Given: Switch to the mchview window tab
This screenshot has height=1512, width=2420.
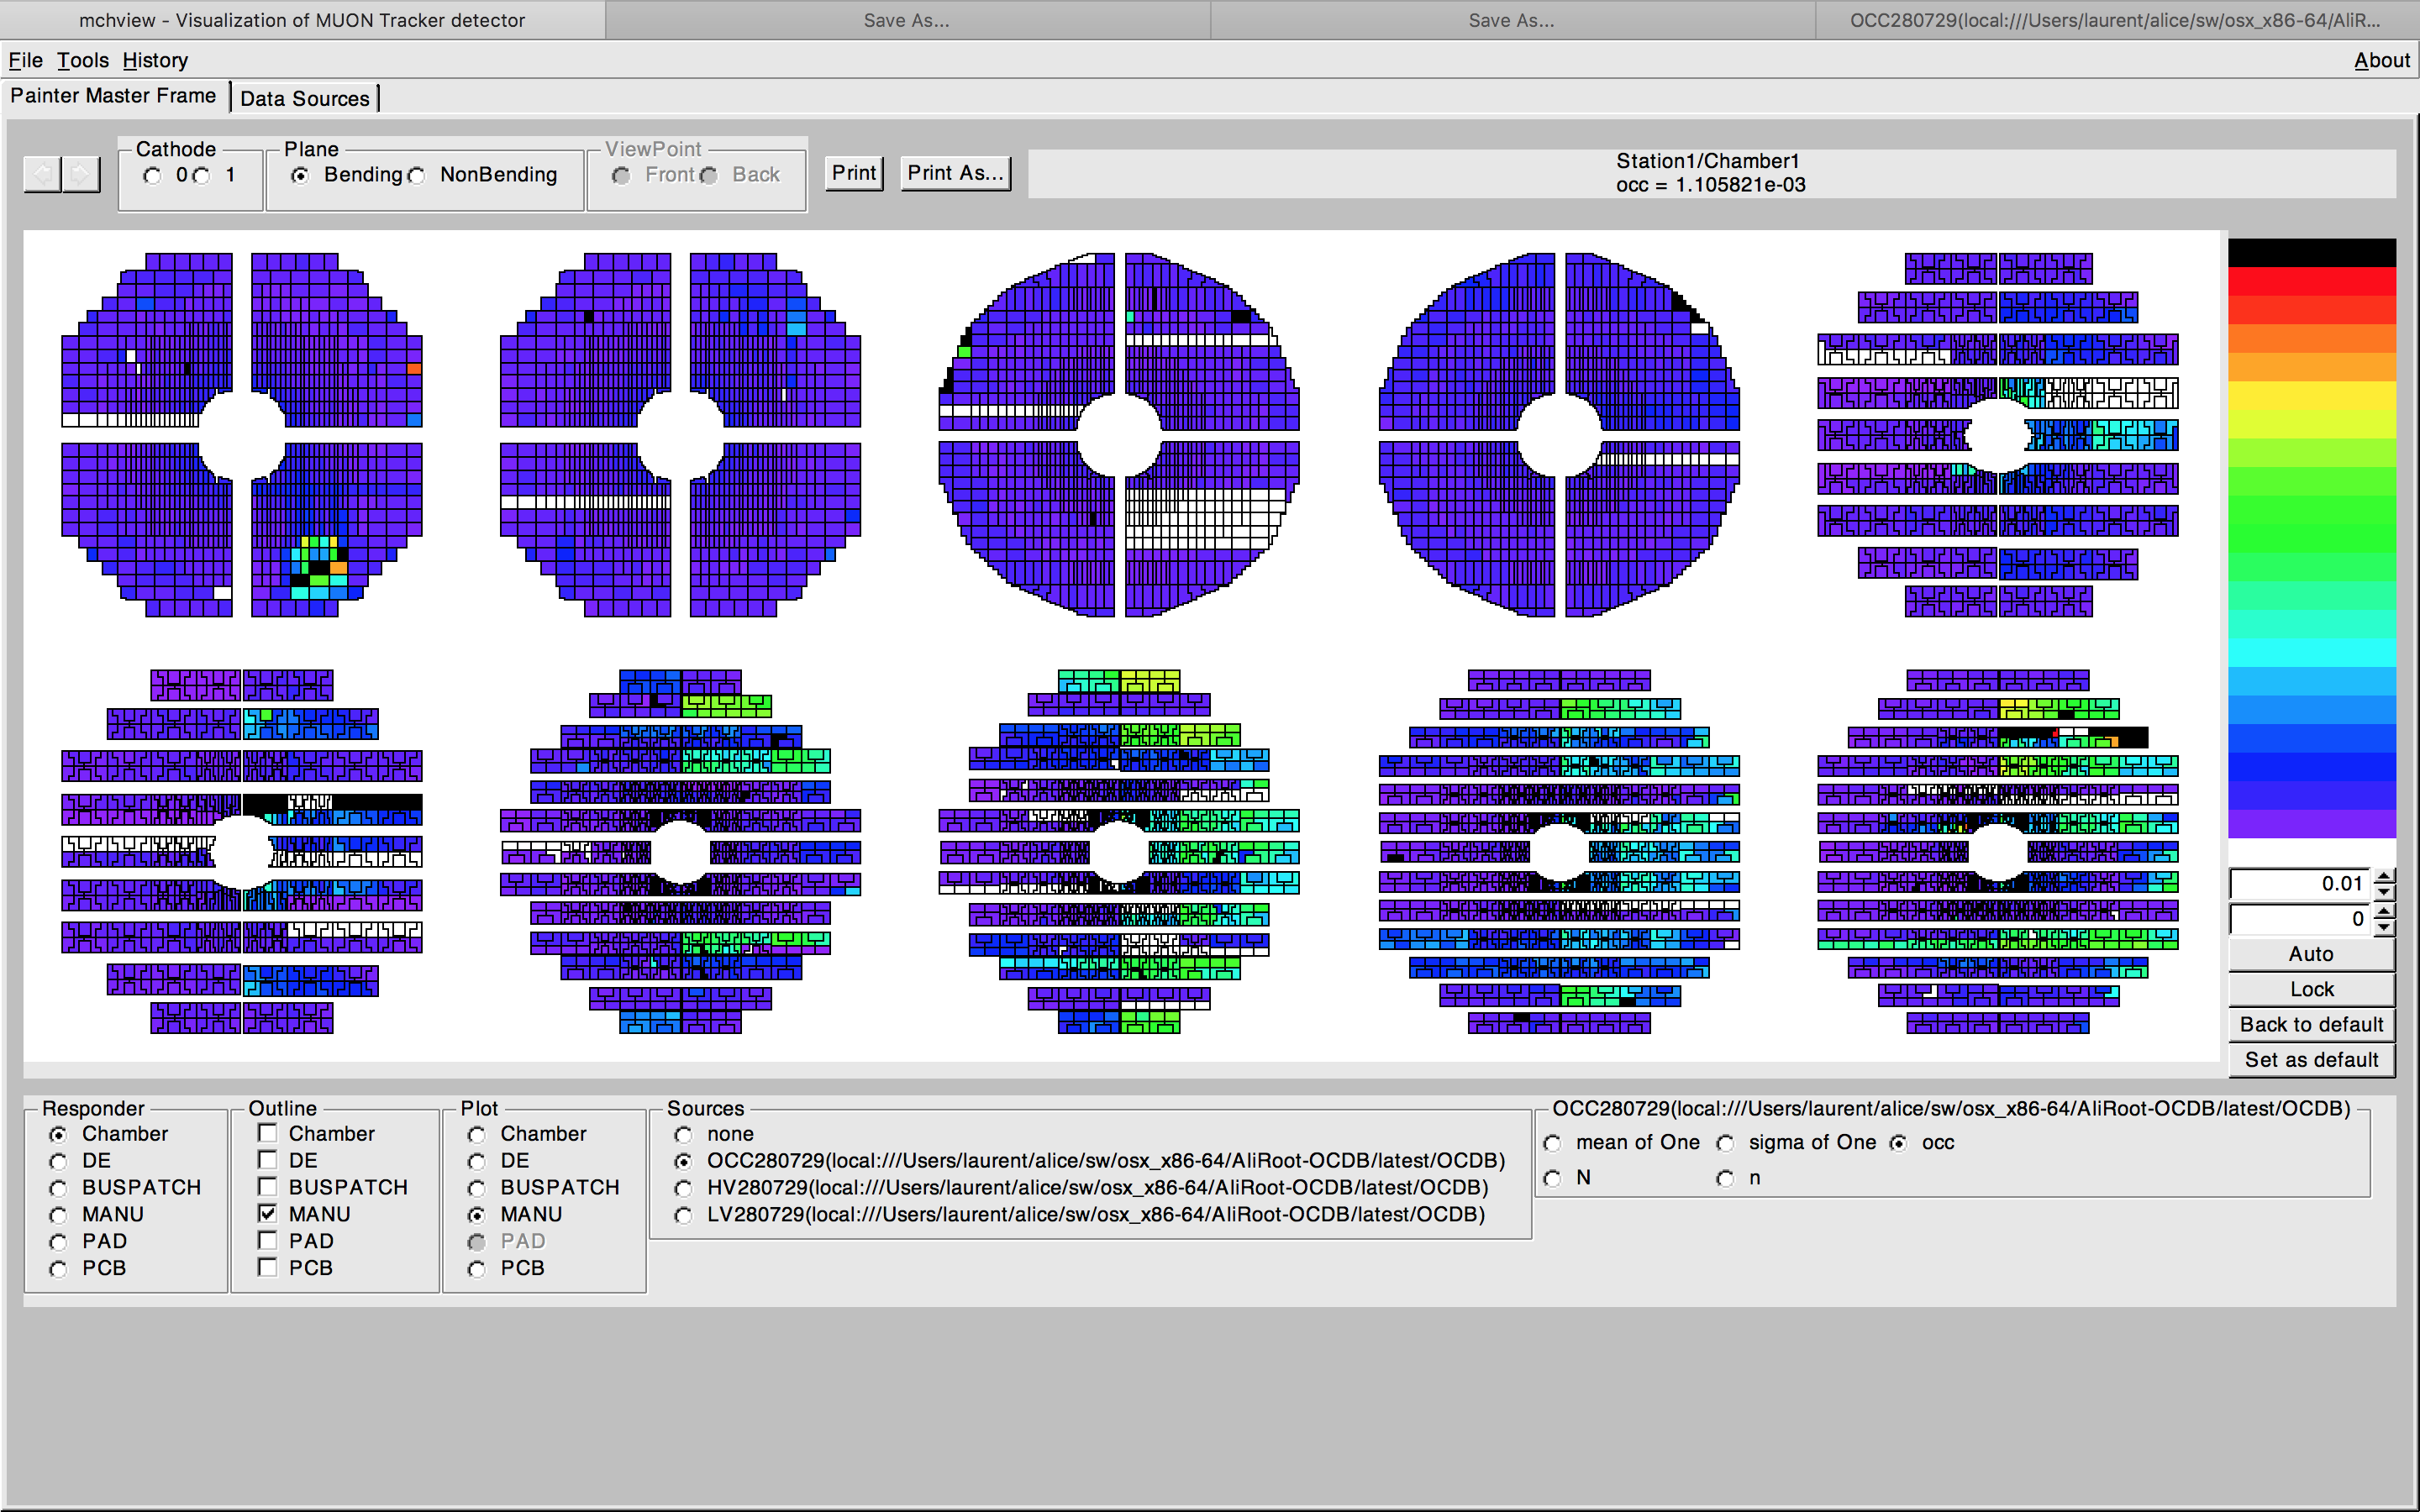Looking at the screenshot, I should tap(302, 20).
